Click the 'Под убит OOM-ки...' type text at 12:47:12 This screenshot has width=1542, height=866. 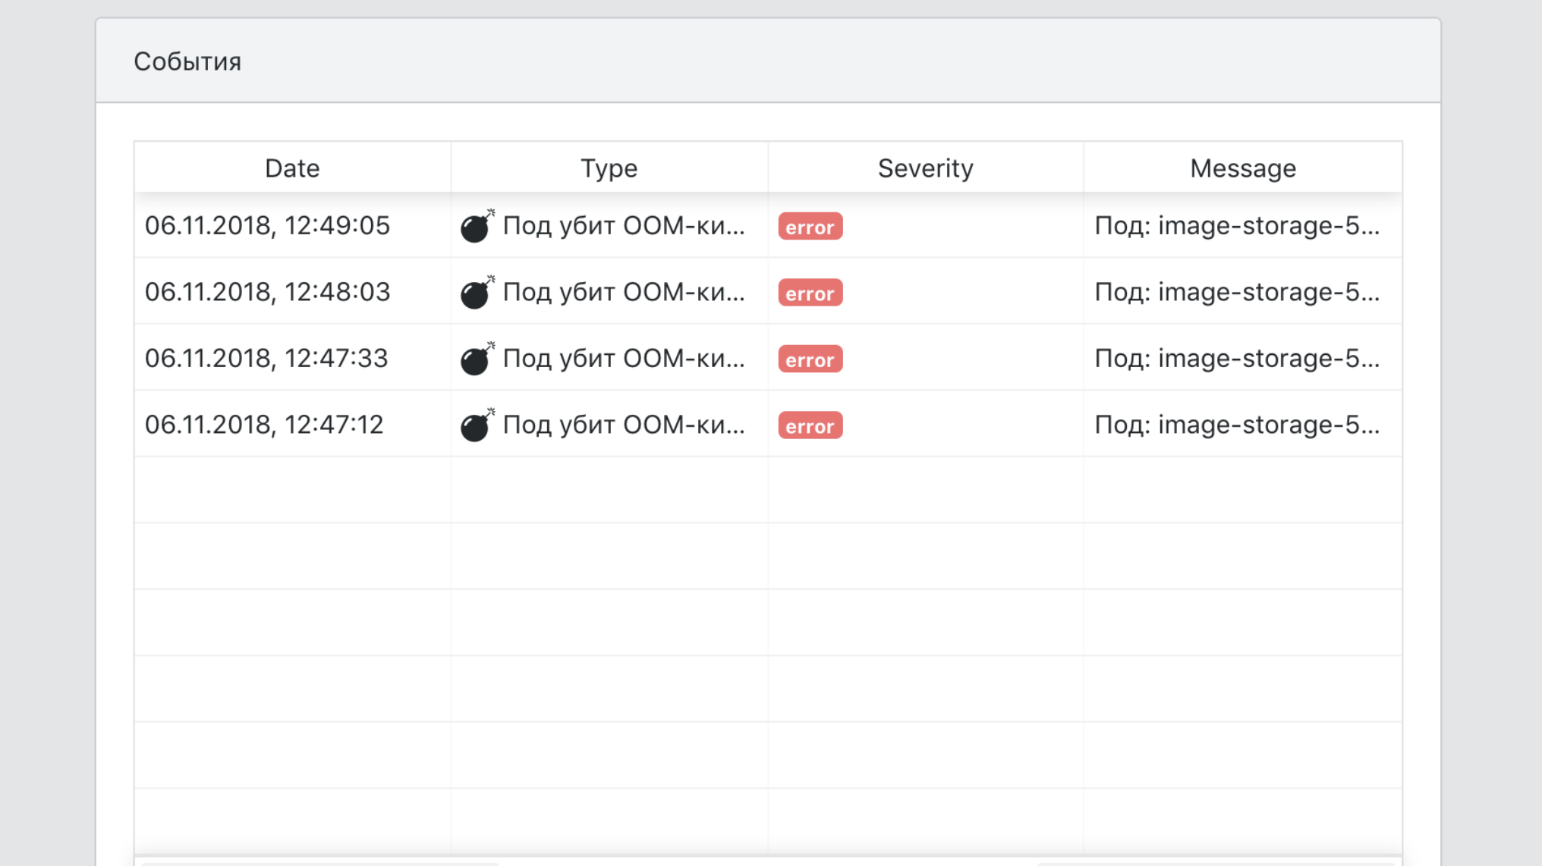click(624, 425)
